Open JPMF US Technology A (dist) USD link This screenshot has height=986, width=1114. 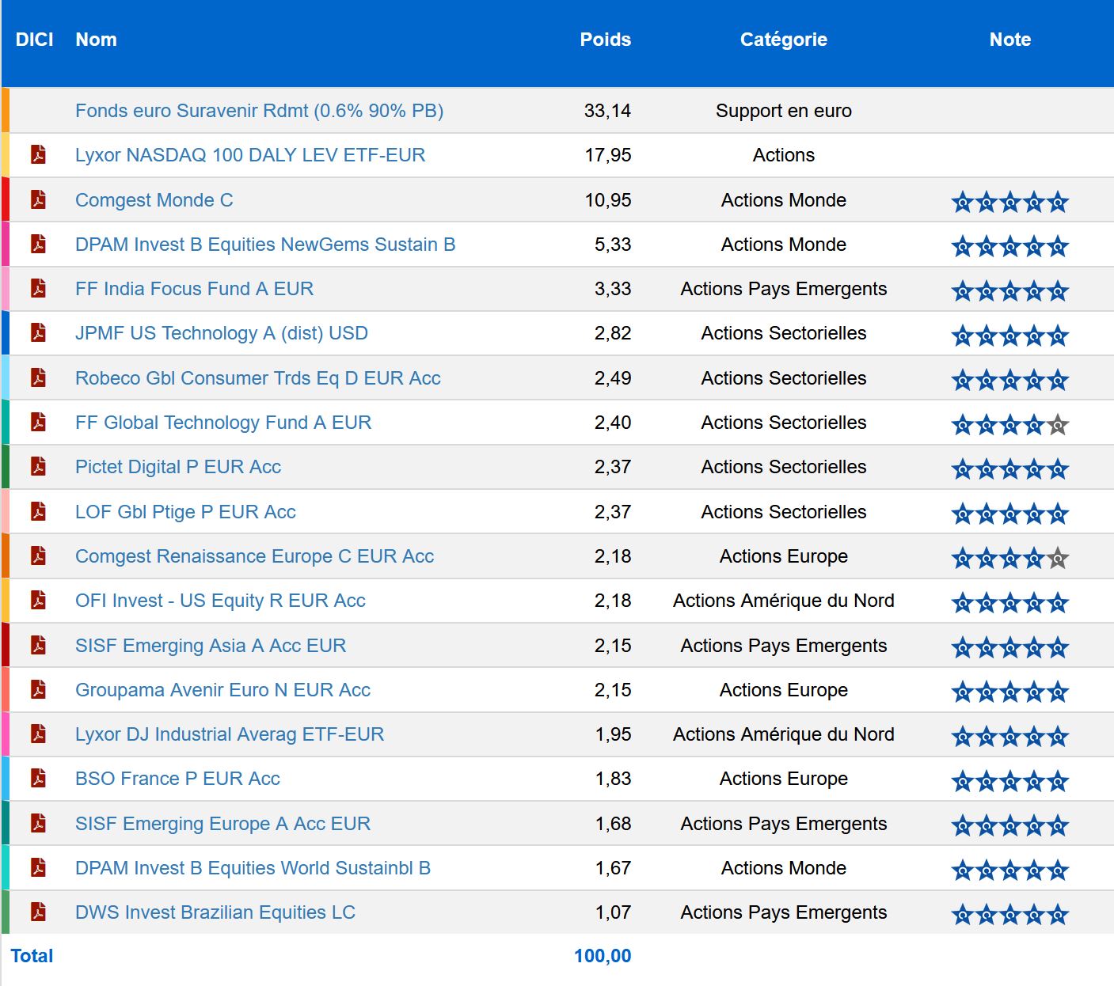pyautogui.click(x=222, y=333)
